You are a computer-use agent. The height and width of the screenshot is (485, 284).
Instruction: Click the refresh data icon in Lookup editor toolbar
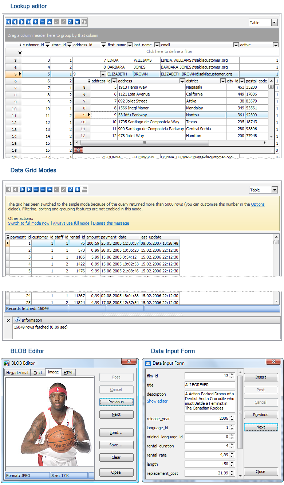point(70,22)
